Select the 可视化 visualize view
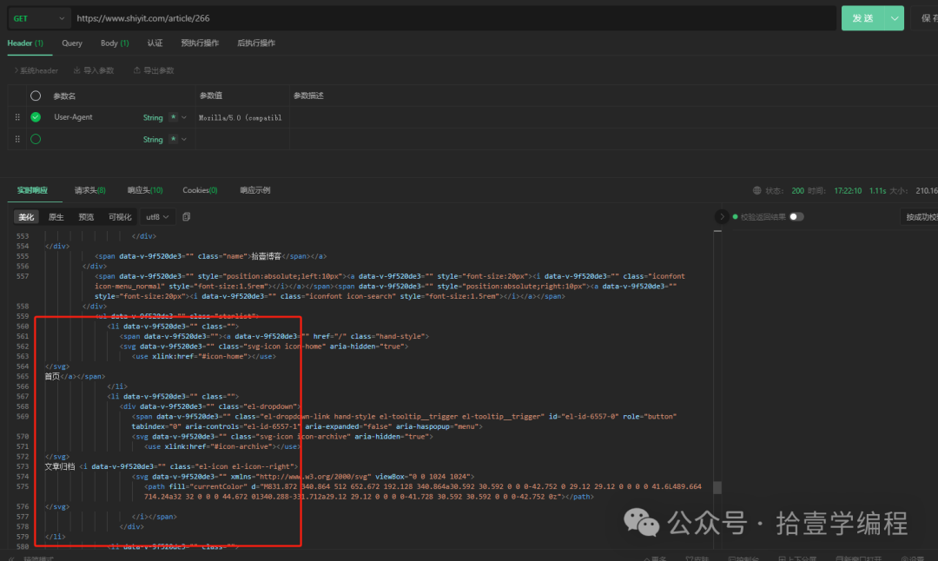This screenshot has height=561, width=938. pos(120,217)
